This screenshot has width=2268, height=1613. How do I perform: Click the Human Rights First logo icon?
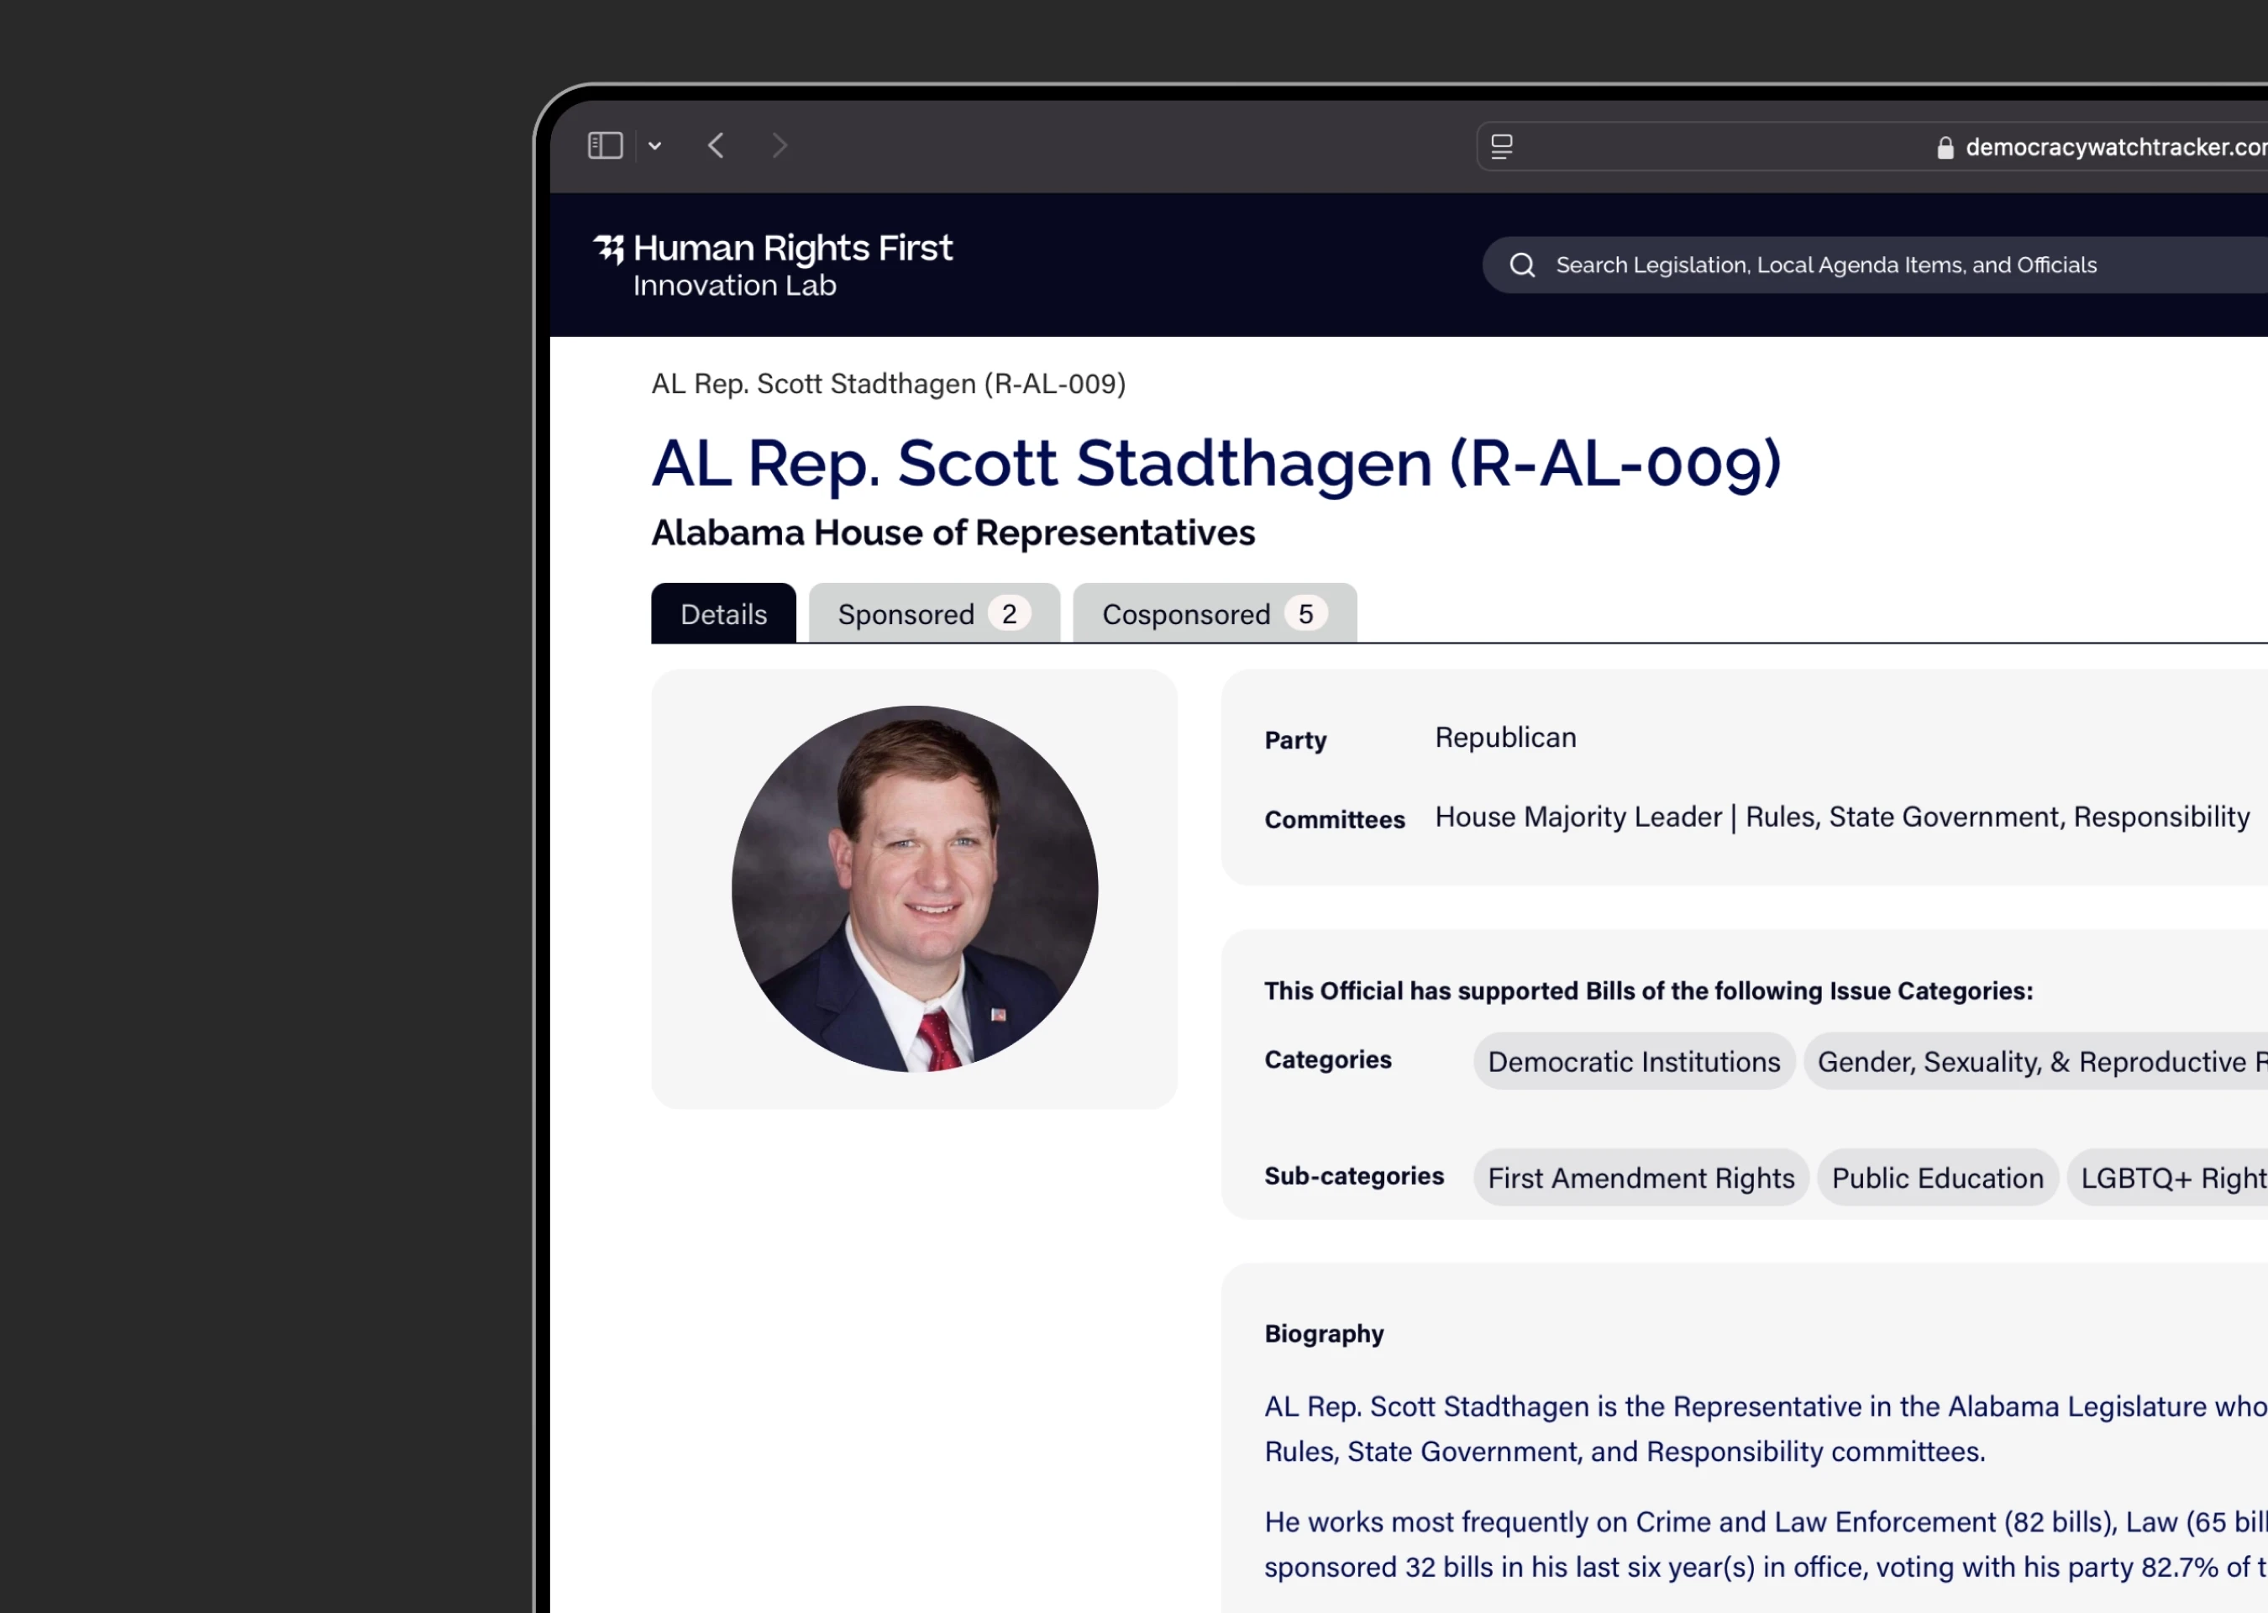pos(609,249)
